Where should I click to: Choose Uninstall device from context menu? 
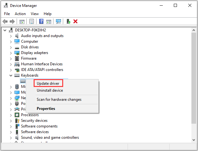point(50,90)
